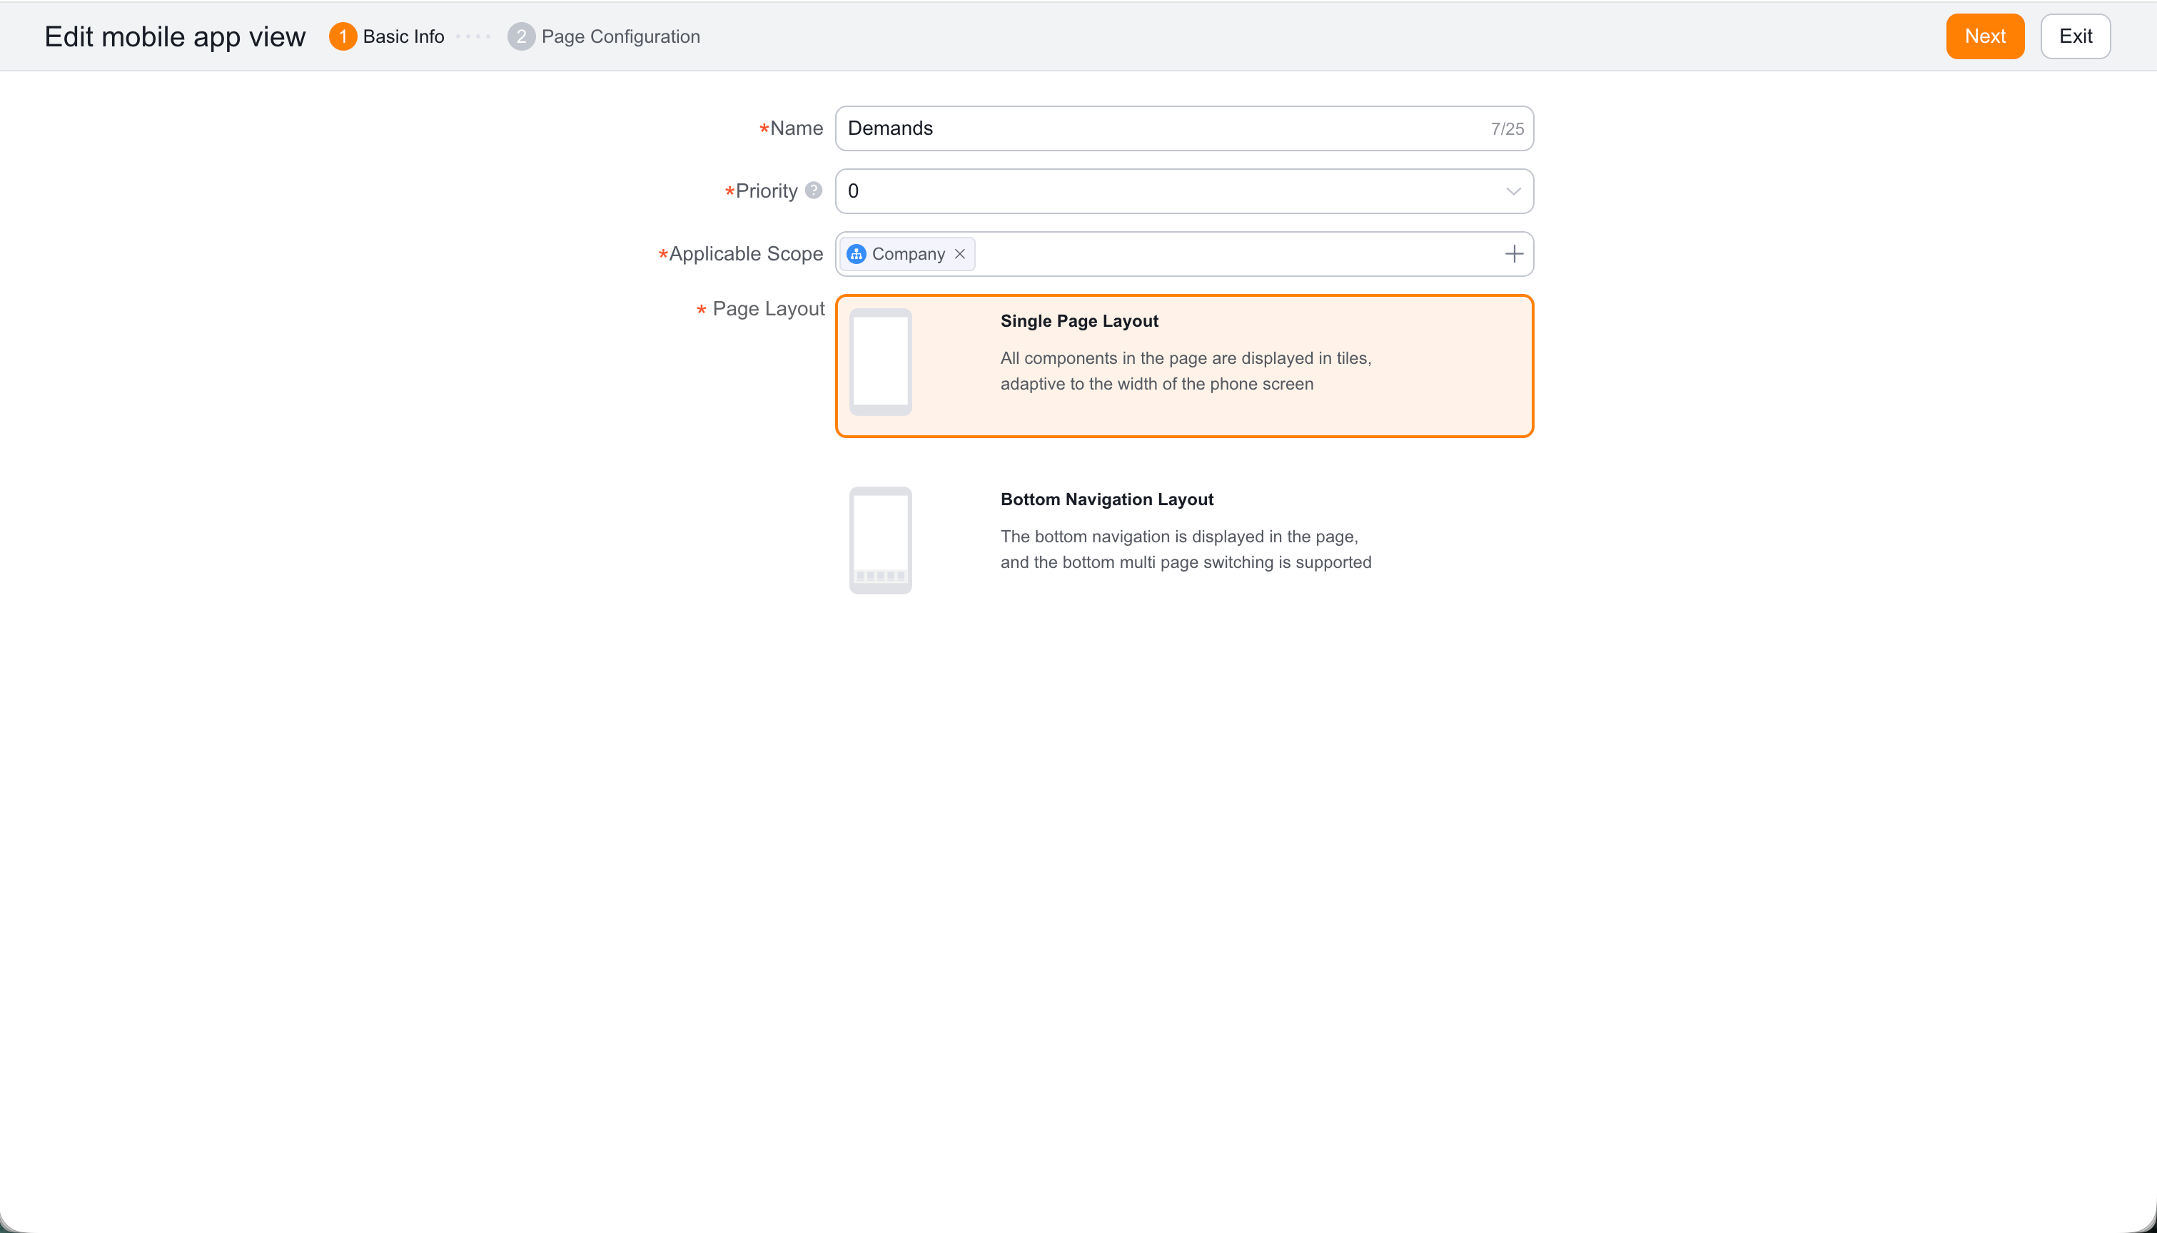The height and width of the screenshot is (1233, 2157).
Task: Click the Page Layout label
Action: (768, 309)
